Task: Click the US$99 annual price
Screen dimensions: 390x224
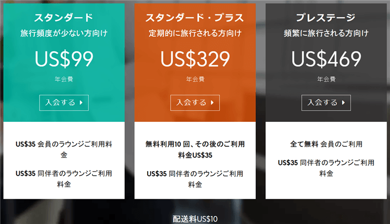Action: [64, 58]
